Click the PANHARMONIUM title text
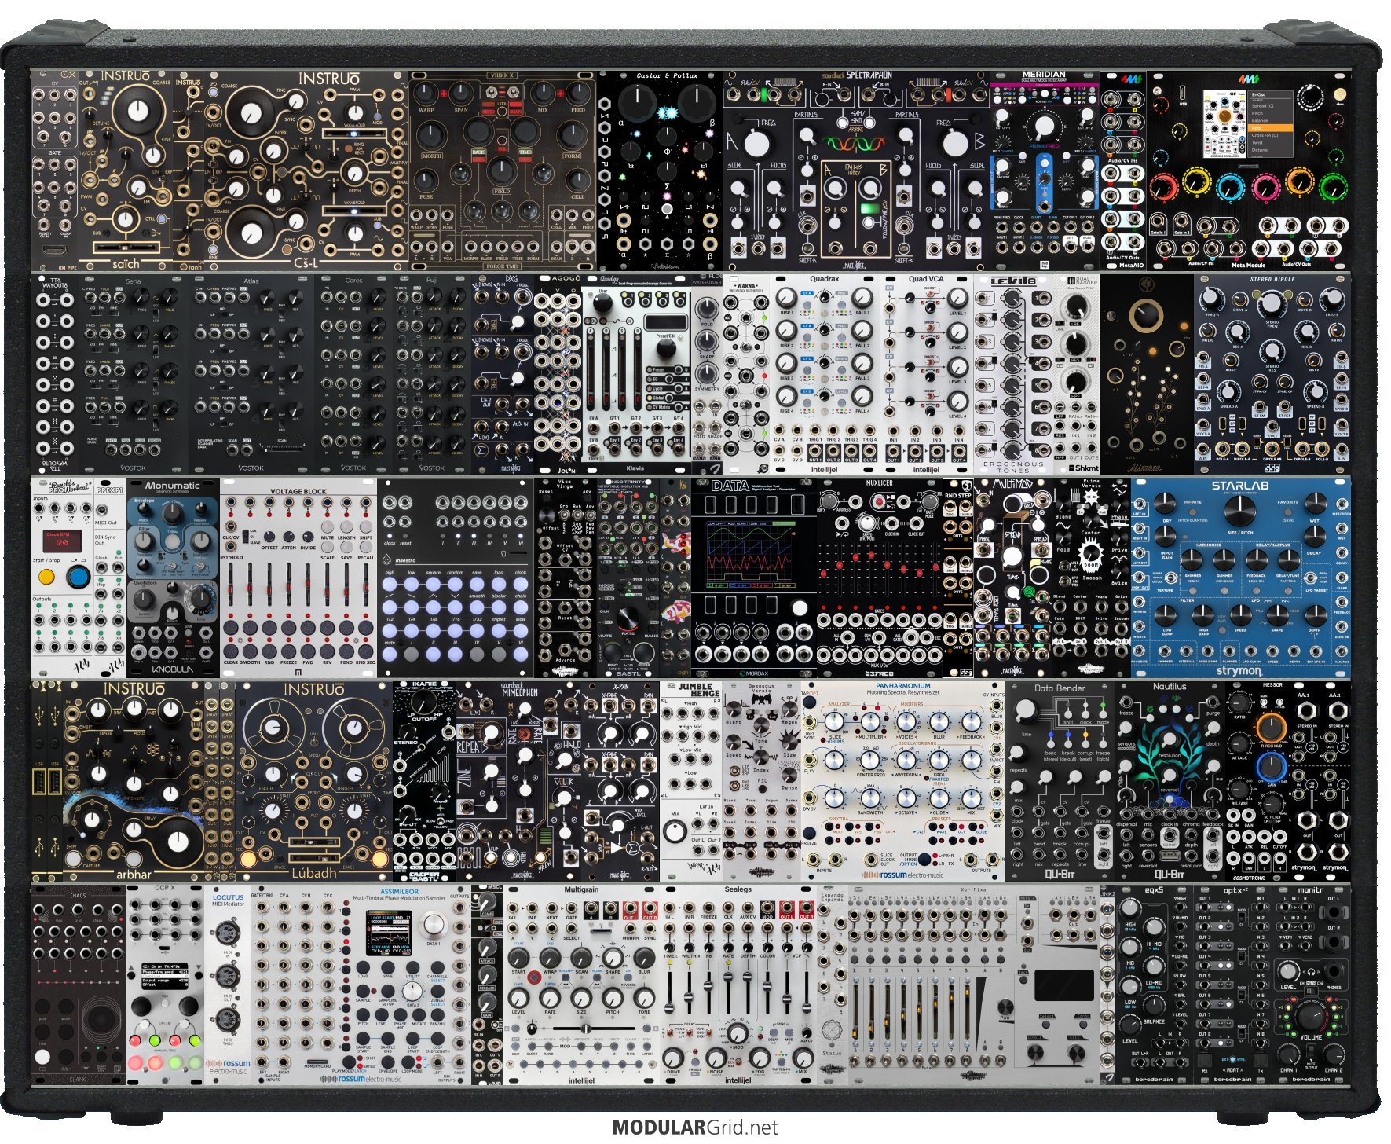This screenshot has width=1391, height=1144. pyautogui.click(x=902, y=686)
